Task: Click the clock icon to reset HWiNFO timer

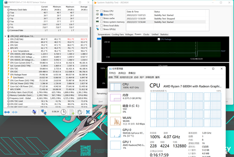Action: [x=64, y=112]
